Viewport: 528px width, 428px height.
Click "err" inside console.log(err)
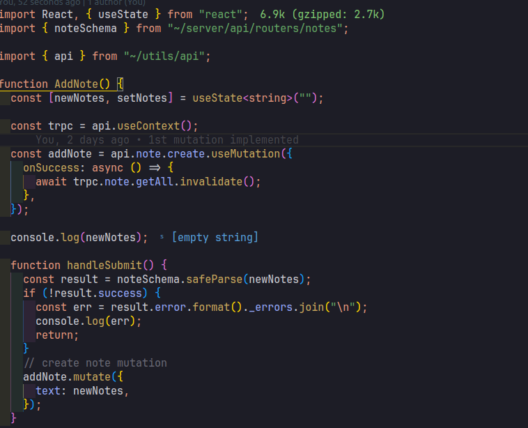[121, 321]
